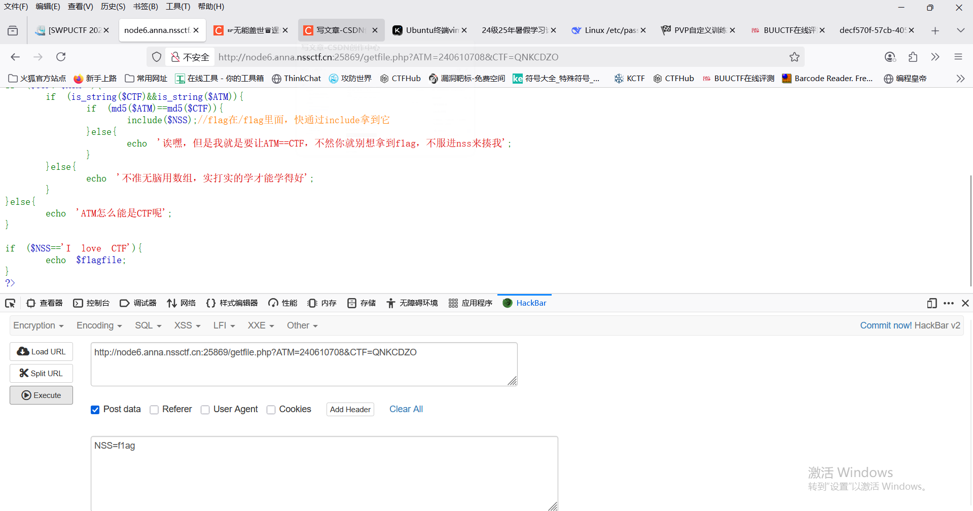Open the 历史(S) menu
Image resolution: width=973 pixels, height=511 pixels.
tap(113, 7)
